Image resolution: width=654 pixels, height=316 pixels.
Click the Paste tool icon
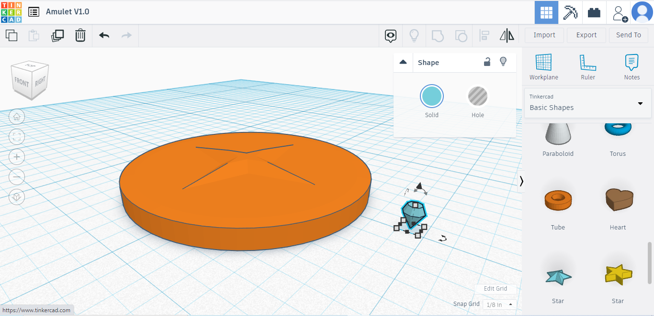34,35
